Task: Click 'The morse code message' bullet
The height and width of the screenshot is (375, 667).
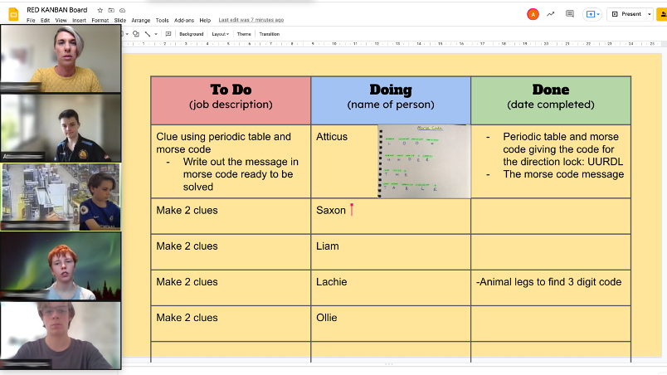Action: click(563, 174)
